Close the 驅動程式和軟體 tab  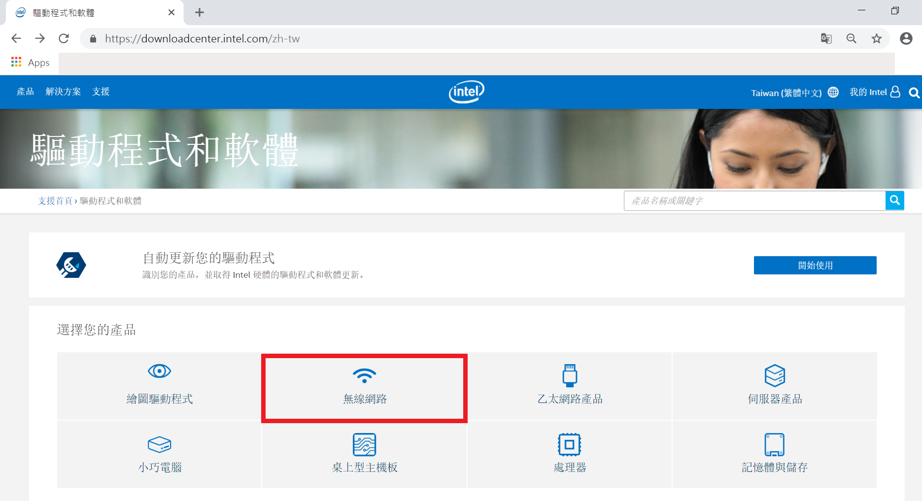[x=171, y=12]
